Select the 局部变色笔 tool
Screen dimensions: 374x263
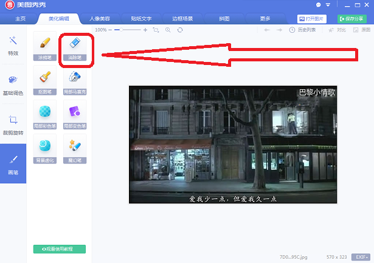point(75,115)
